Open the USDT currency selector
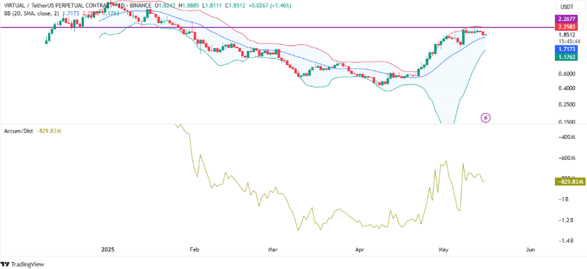Image resolution: width=587 pixels, height=269 pixels. click(x=567, y=6)
